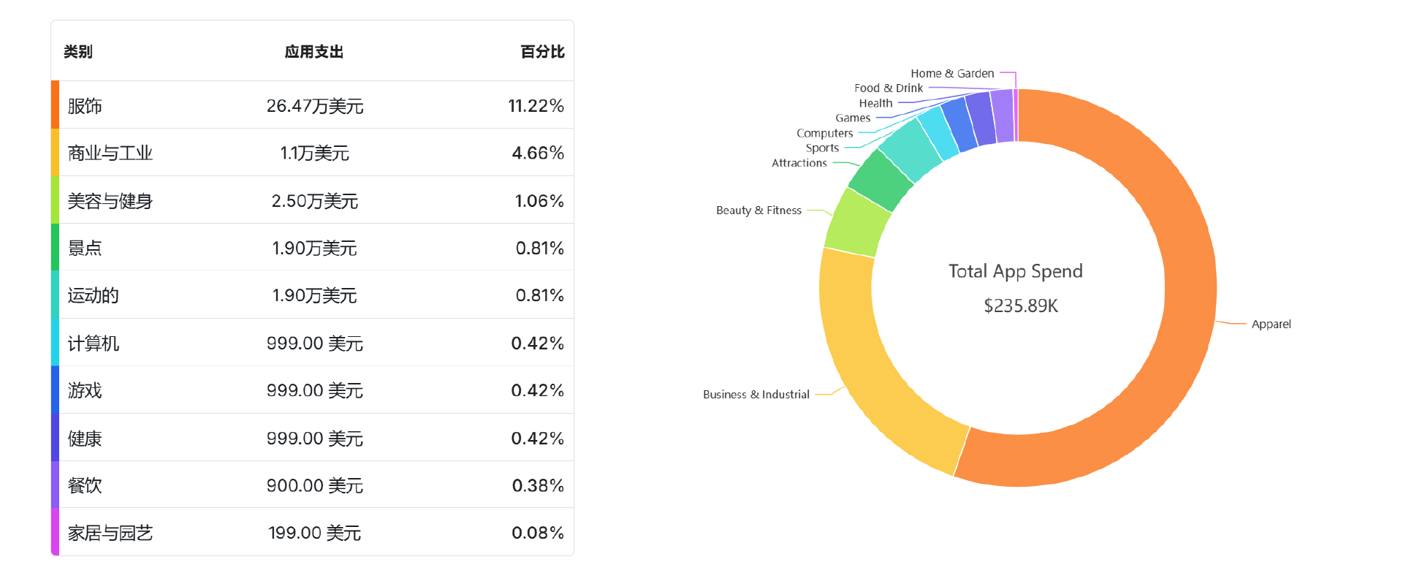Click the orange swatch beside 服饰

coord(55,105)
